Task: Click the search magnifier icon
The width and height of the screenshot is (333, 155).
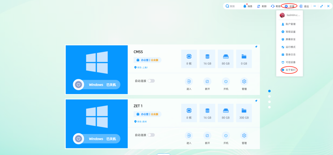Action: (x=227, y=6)
